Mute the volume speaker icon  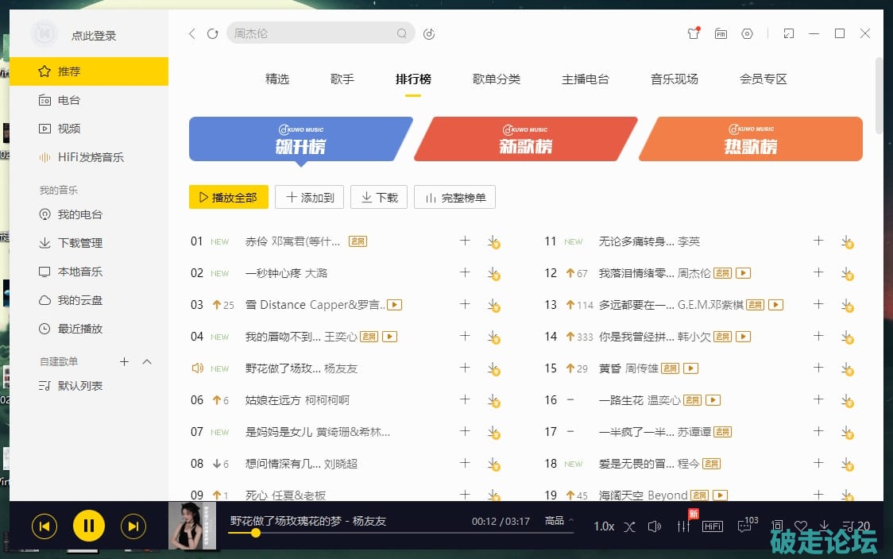655,526
